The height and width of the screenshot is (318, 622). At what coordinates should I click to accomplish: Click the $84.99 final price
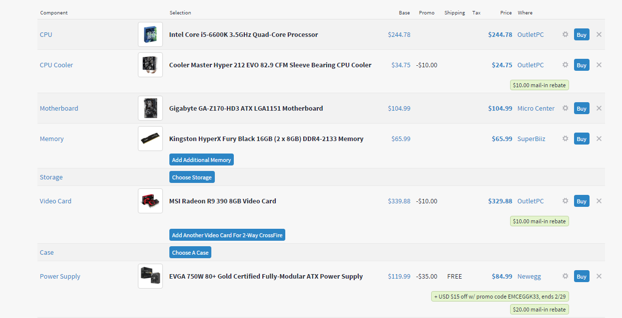tap(502, 276)
